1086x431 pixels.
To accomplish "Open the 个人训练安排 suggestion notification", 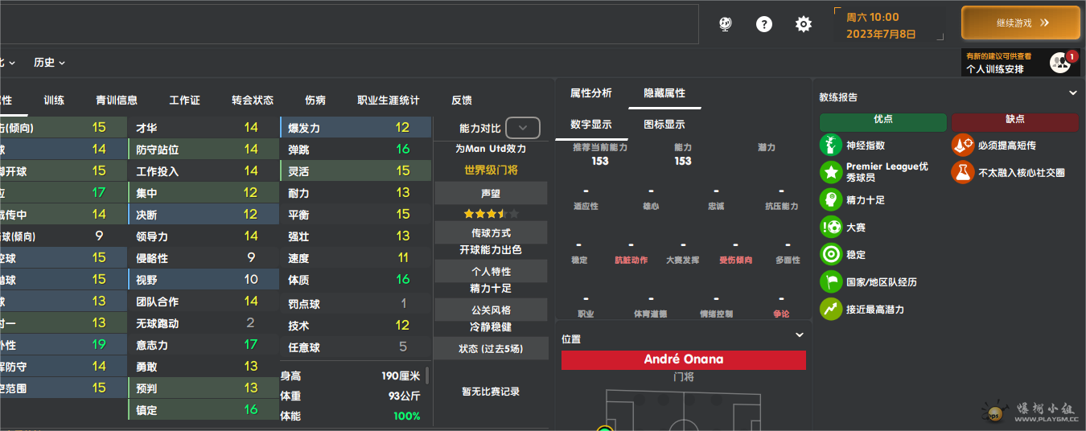I will coord(1021,63).
